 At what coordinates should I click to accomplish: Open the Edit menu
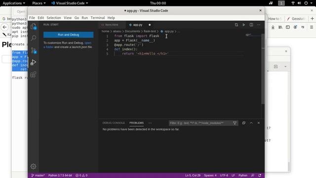40,18
